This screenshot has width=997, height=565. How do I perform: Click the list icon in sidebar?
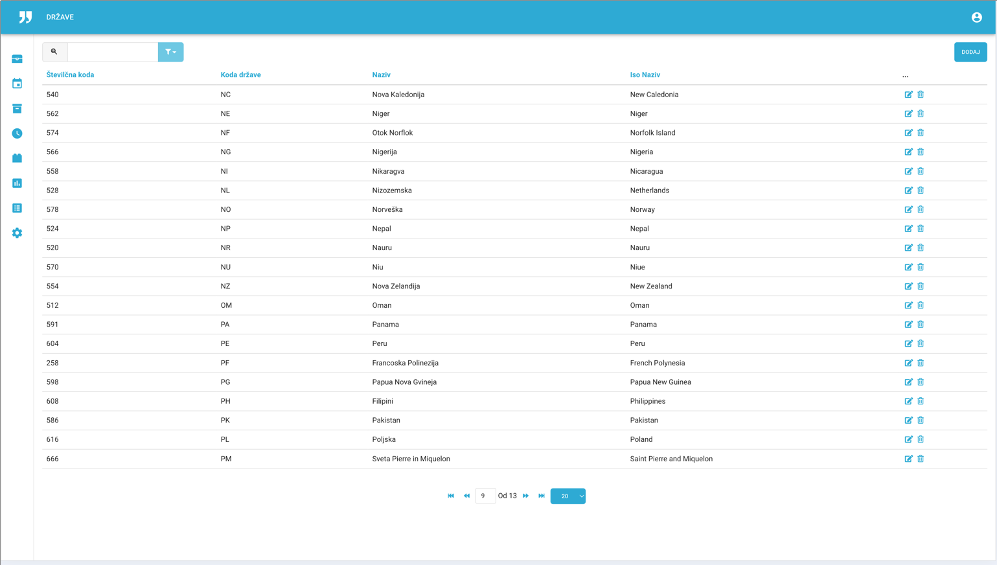click(x=17, y=208)
